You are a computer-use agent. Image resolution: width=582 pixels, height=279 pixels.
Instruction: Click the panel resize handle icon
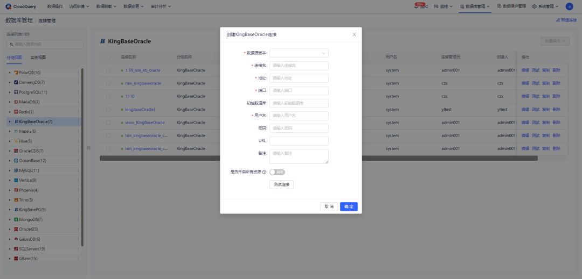click(x=88, y=148)
